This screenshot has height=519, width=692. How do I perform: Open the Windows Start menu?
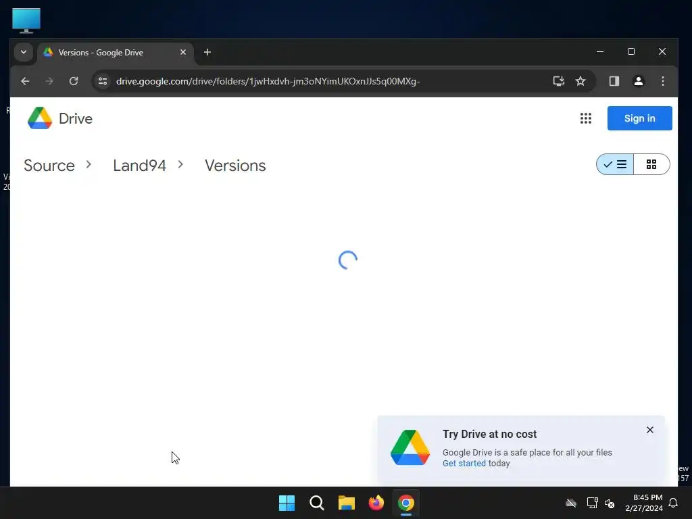tap(287, 503)
